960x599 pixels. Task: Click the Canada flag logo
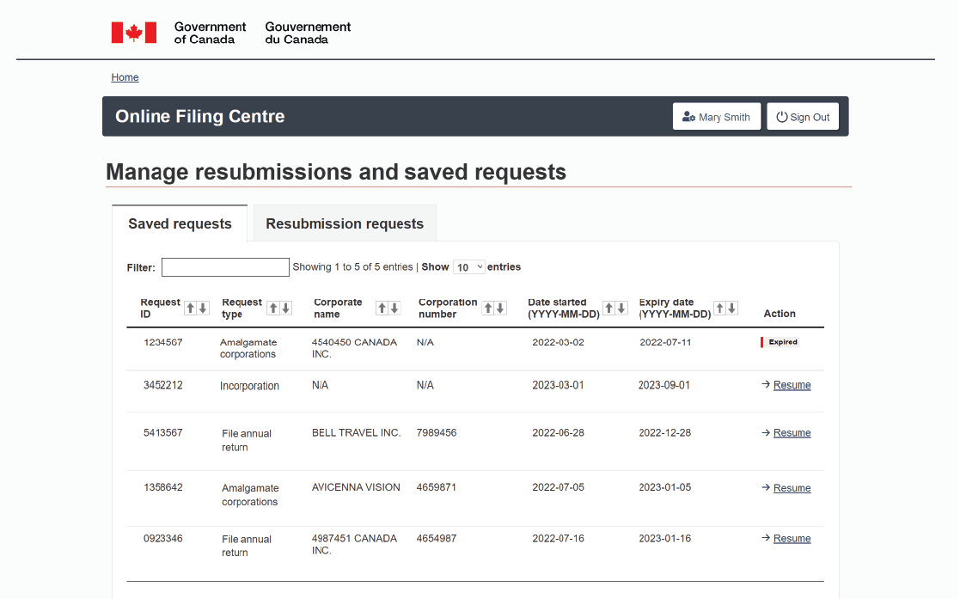pyautogui.click(x=133, y=32)
